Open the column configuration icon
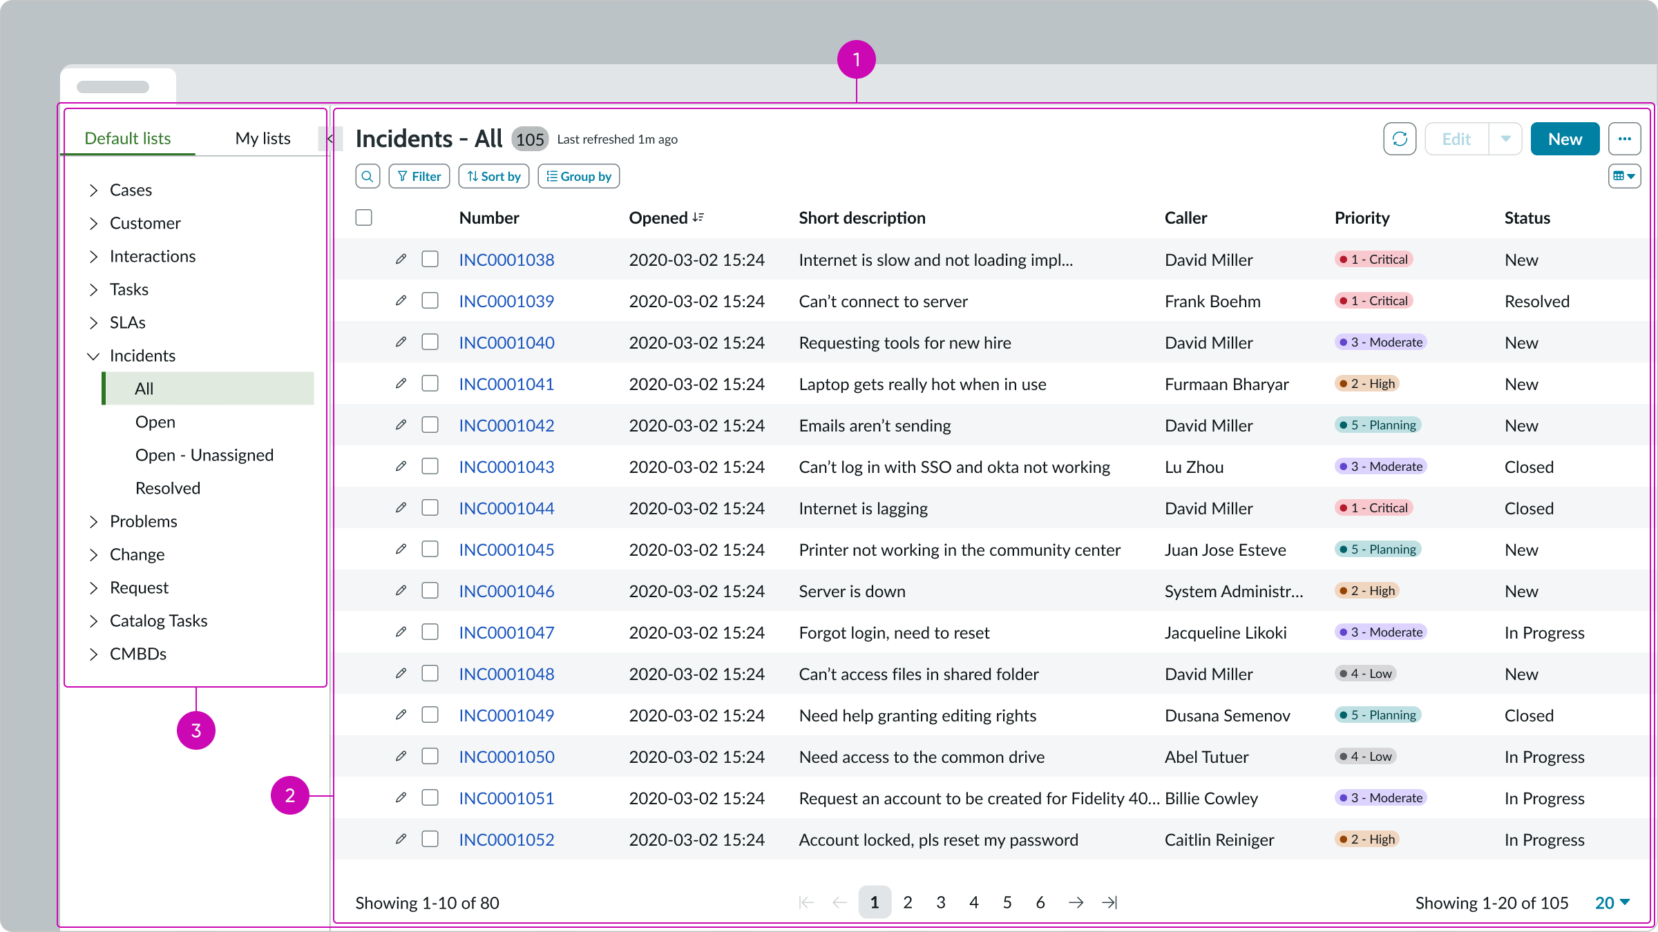The height and width of the screenshot is (932, 1658). [1625, 175]
